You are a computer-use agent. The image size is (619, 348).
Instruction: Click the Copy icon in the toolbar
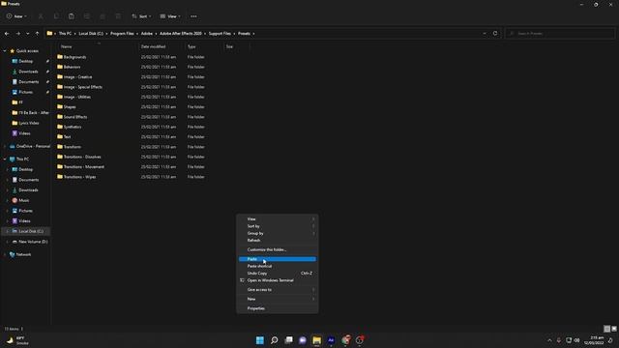[56, 16]
